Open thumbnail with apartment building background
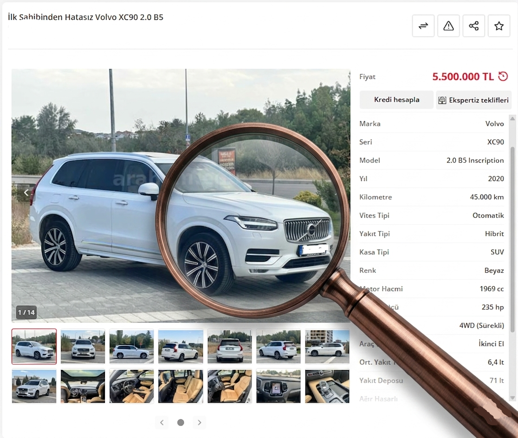Image resolution: width=518 pixels, height=438 pixels. pos(327,347)
